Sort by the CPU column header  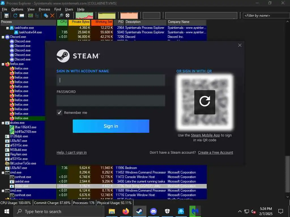coord(62,22)
